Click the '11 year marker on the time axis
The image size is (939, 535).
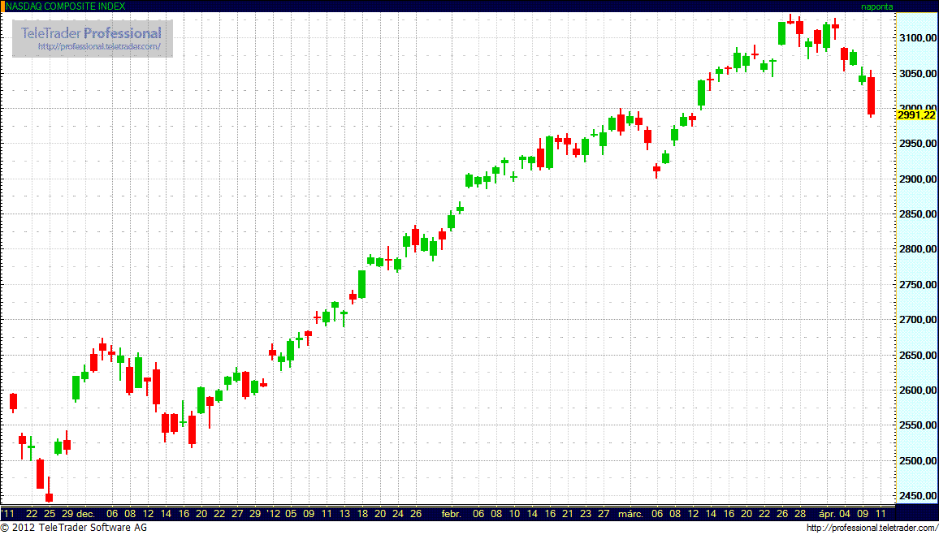(9, 514)
